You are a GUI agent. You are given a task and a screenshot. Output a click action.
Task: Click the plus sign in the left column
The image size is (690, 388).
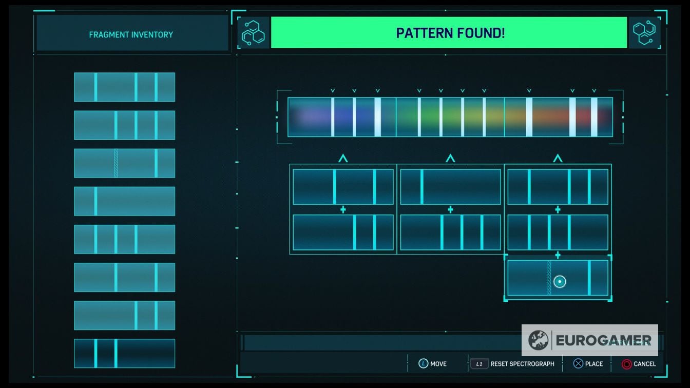click(x=343, y=209)
